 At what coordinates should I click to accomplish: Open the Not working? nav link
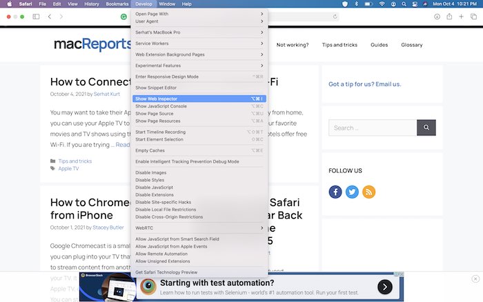point(293,45)
